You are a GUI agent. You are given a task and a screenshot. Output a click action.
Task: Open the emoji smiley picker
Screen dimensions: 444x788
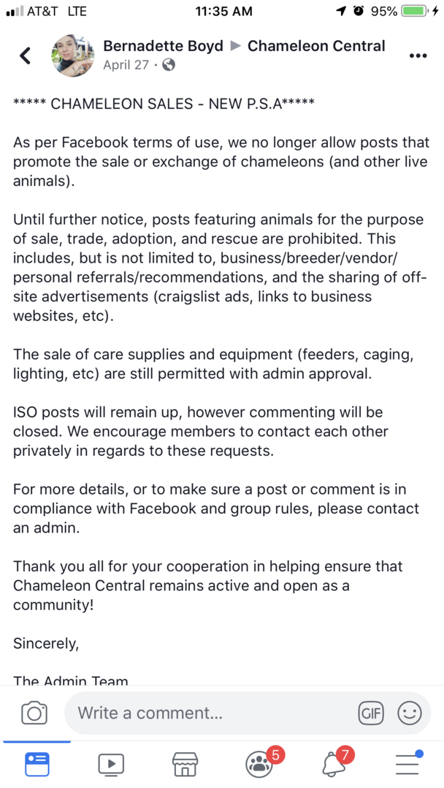coord(410,713)
